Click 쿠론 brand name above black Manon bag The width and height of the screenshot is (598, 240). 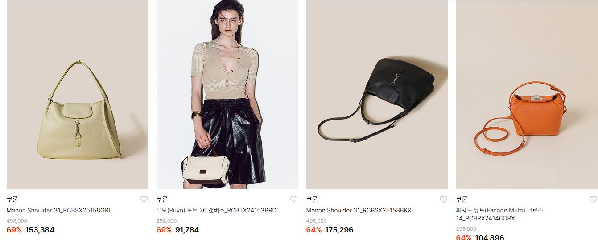point(312,200)
